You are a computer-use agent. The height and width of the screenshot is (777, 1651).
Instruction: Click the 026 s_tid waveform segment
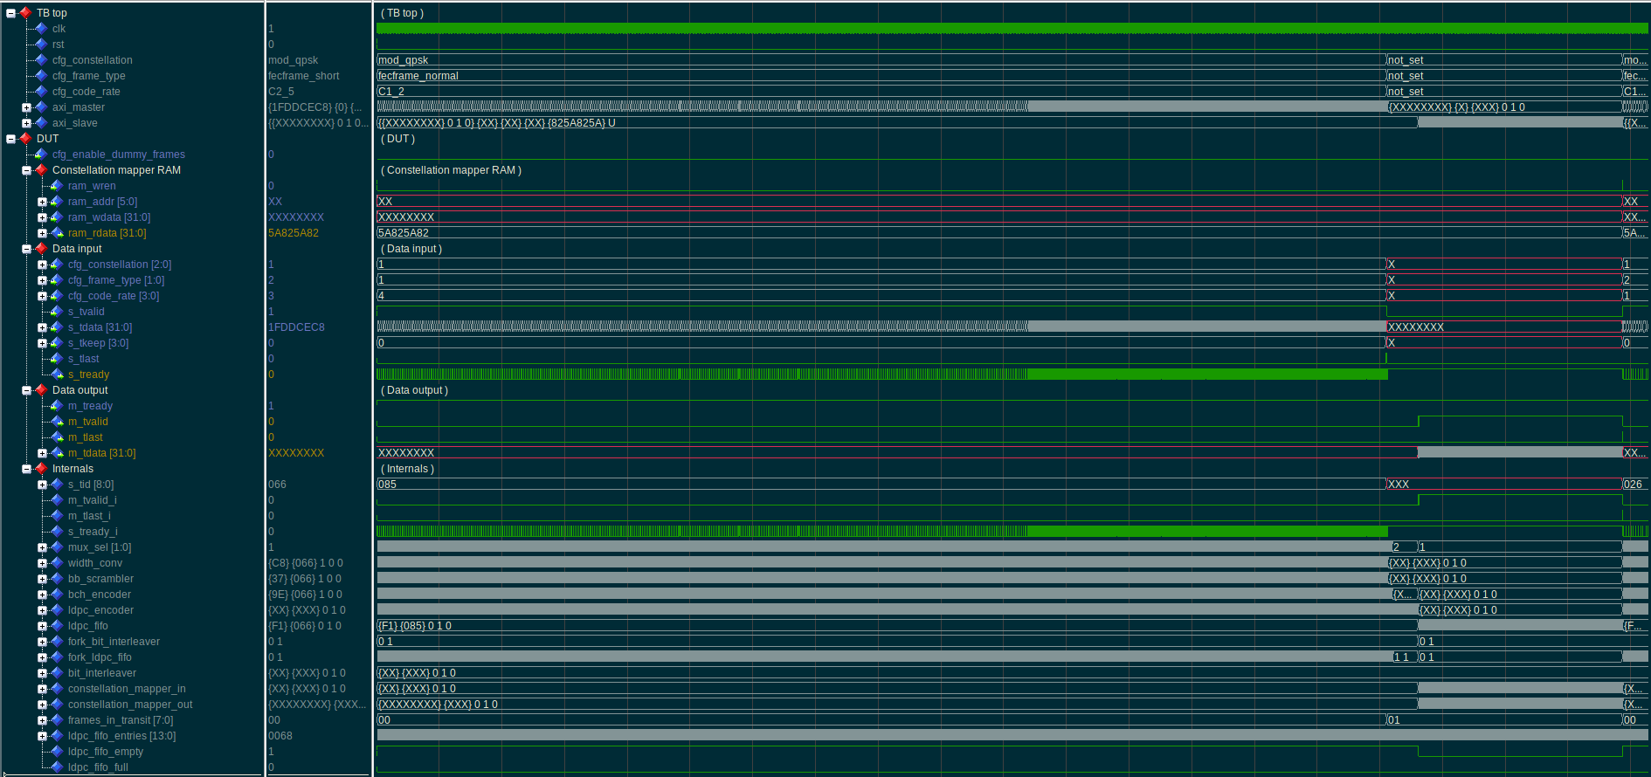[1634, 485]
